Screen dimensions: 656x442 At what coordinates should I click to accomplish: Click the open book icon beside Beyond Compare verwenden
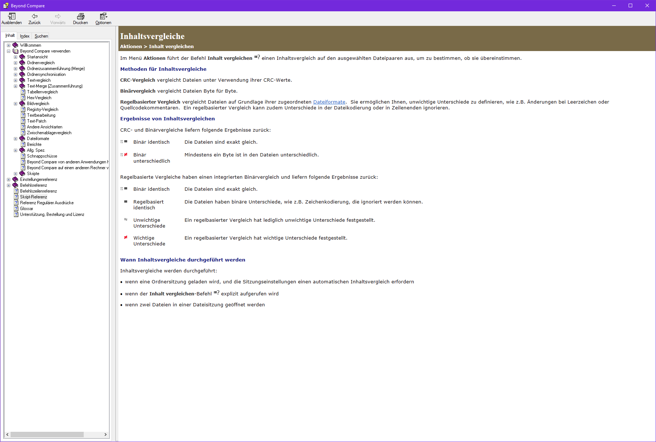[15, 51]
